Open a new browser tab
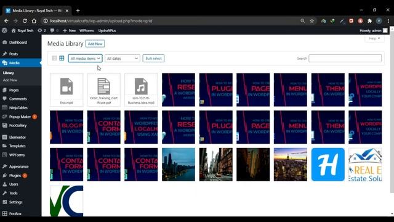 pos(78,10)
